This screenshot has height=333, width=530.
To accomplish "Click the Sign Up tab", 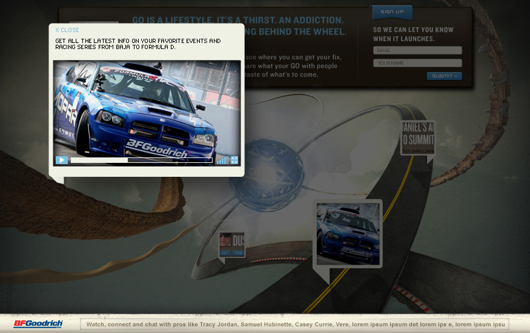I will tap(392, 12).
